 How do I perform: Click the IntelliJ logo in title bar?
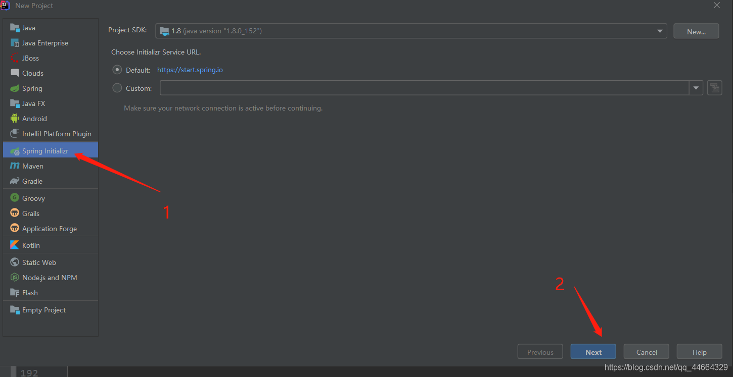(x=6, y=6)
